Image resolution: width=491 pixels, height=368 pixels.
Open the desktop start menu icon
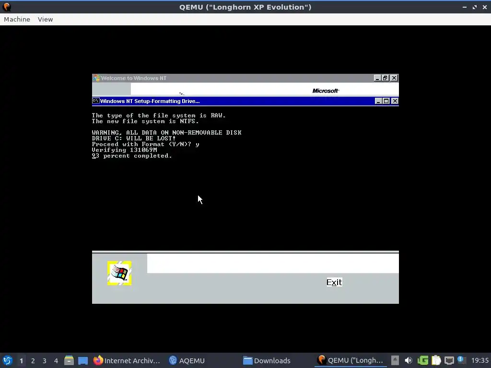click(8, 360)
